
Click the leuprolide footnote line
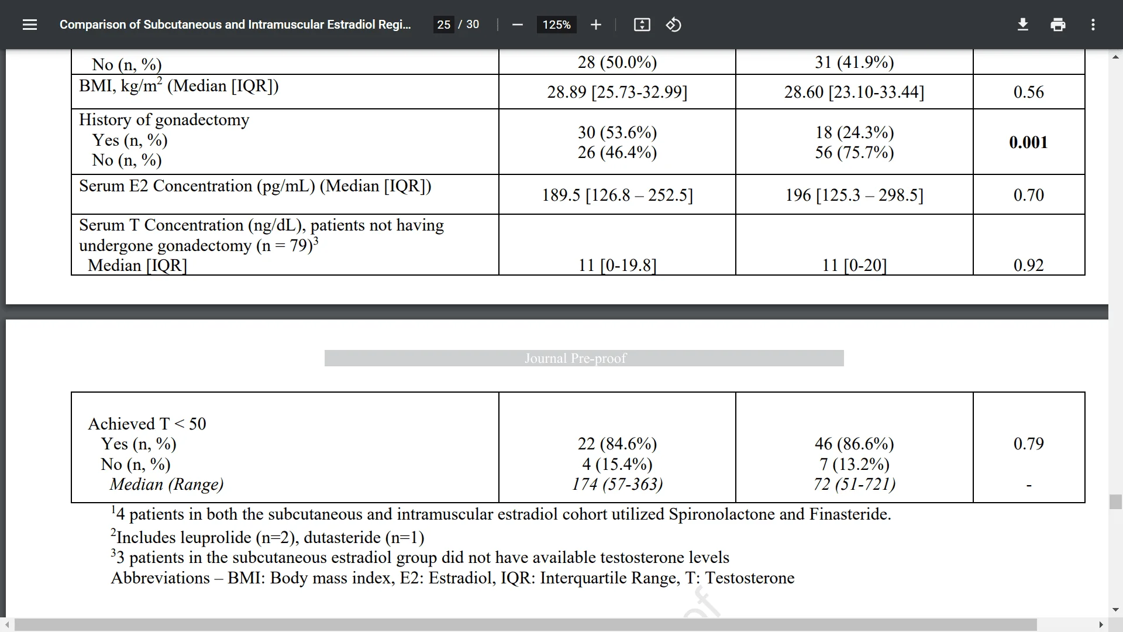point(268,537)
